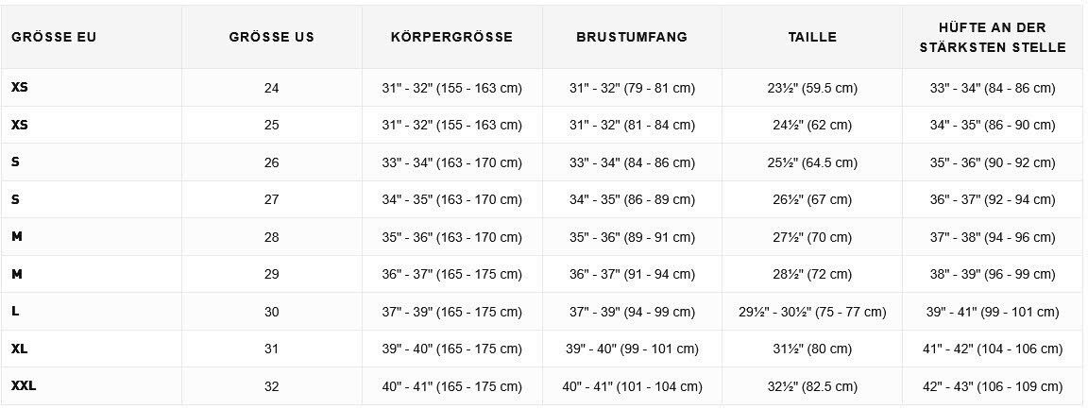Image resolution: width=1088 pixels, height=409 pixels.
Task: Select the L size label
Action: coord(15,312)
